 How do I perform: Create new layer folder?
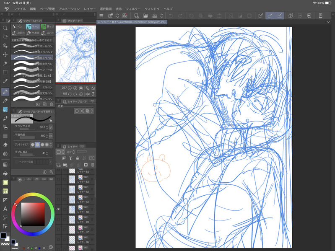coord(65,165)
